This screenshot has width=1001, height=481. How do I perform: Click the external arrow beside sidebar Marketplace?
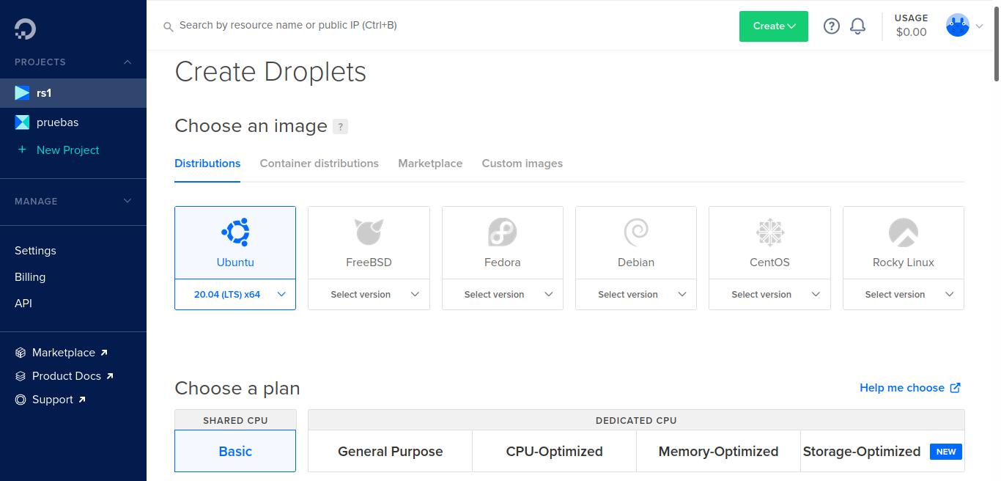[104, 353]
